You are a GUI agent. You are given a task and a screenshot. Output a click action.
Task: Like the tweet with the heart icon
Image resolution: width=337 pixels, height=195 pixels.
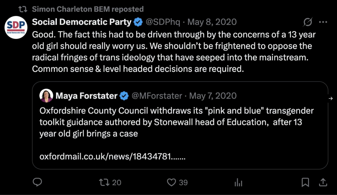pos(172,182)
